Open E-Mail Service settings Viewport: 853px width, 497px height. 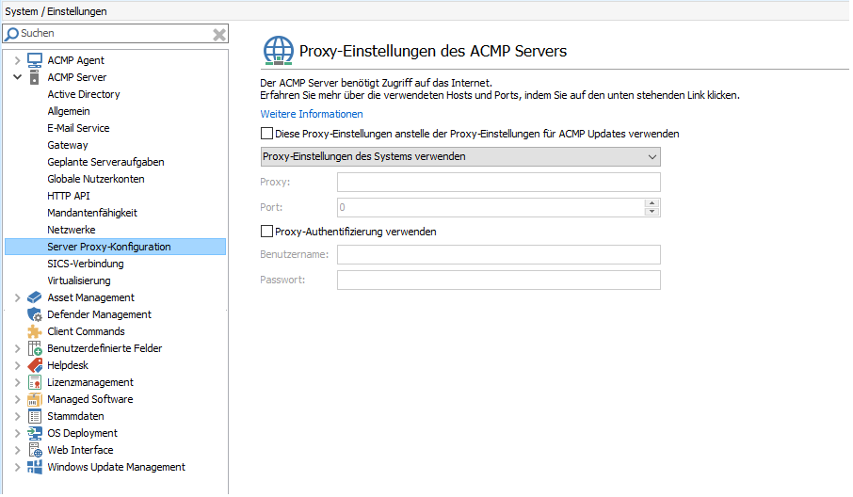(x=78, y=128)
